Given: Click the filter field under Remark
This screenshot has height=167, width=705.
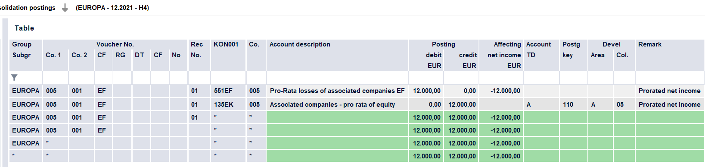Looking at the screenshot, I should (670, 78).
